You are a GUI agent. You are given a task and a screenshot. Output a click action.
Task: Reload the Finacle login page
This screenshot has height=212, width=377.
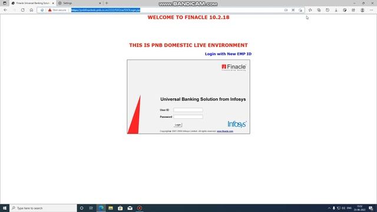(x=22, y=10)
